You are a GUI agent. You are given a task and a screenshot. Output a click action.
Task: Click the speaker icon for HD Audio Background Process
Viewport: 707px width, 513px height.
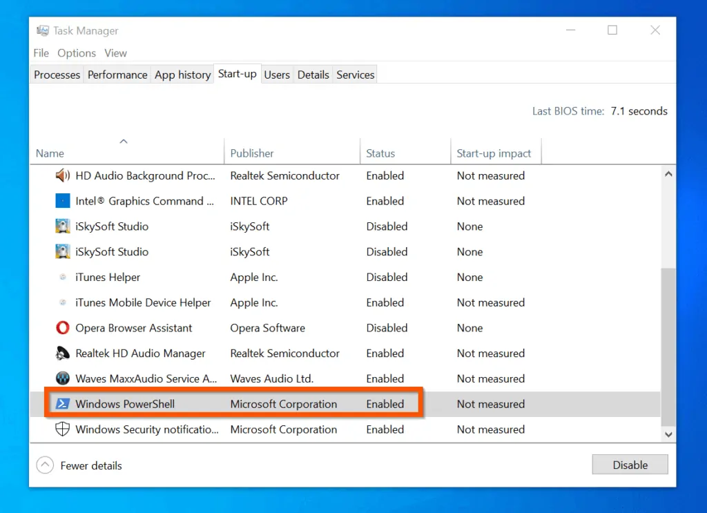62,175
